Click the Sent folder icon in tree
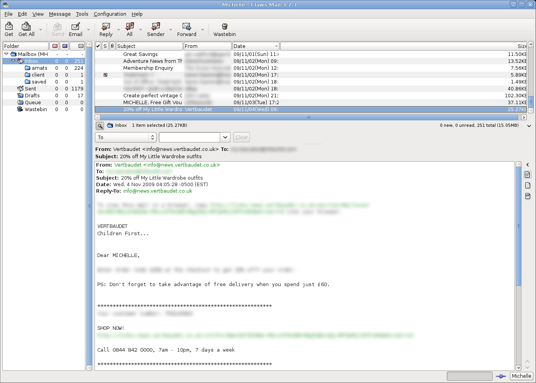This screenshot has width=536, height=383. pos(20,88)
